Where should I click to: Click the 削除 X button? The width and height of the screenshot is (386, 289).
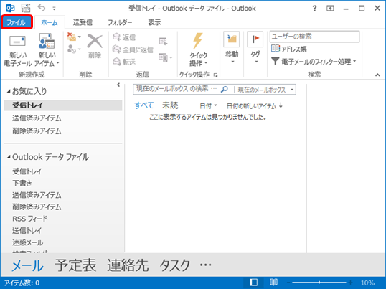(95, 46)
